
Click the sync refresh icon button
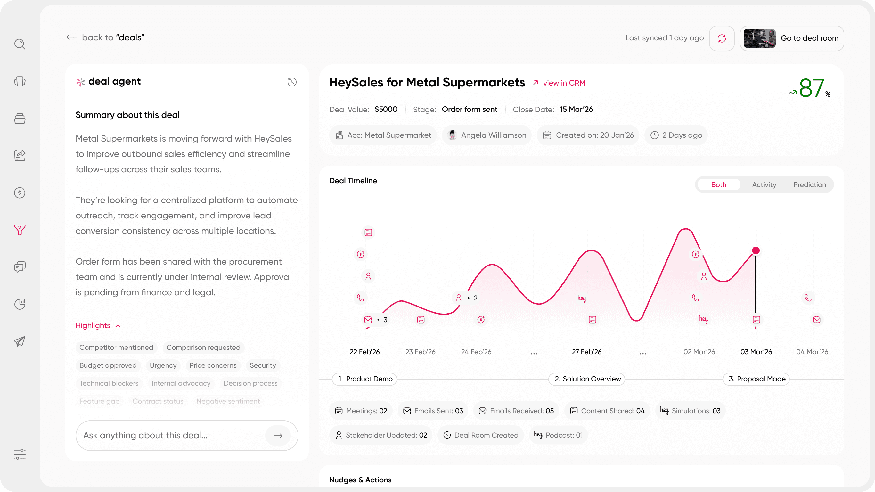pos(722,38)
